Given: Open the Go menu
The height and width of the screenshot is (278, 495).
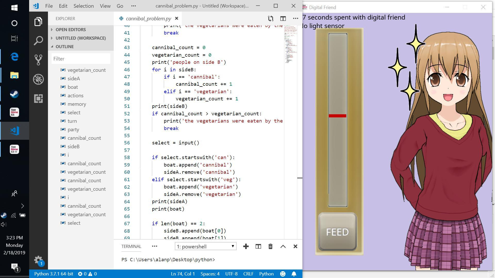Looking at the screenshot, I should 120,6.
